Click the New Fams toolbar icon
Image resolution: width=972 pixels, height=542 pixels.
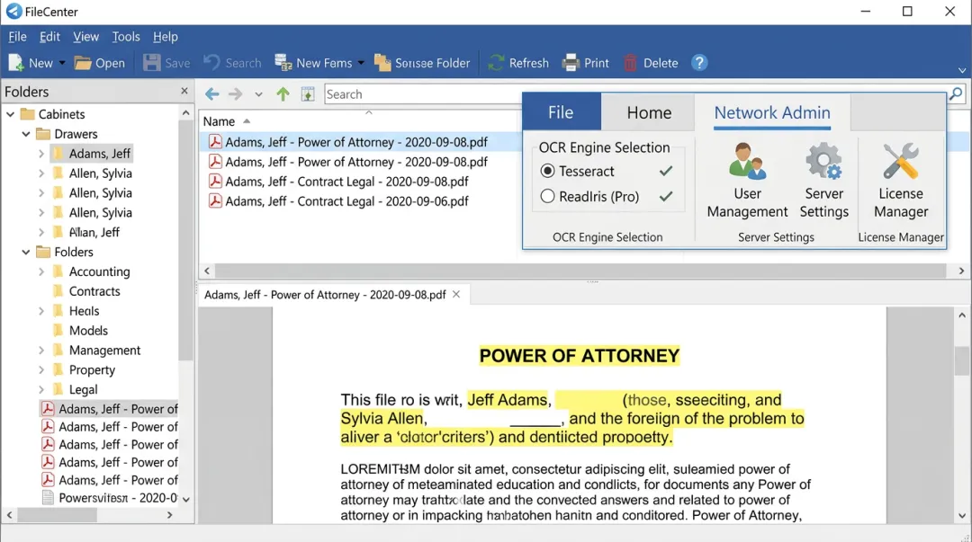click(283, 63)
